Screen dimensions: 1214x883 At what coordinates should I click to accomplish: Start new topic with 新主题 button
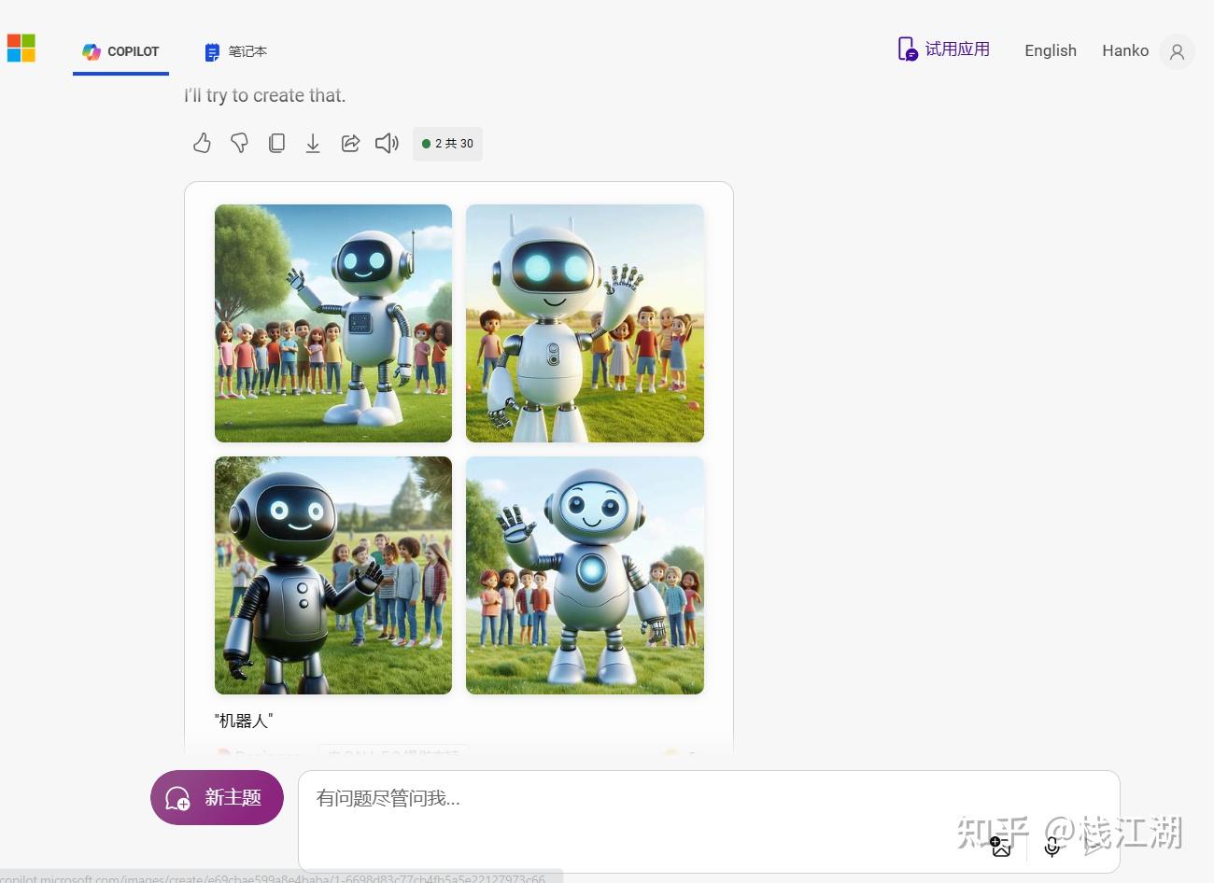tap(217, 797)
